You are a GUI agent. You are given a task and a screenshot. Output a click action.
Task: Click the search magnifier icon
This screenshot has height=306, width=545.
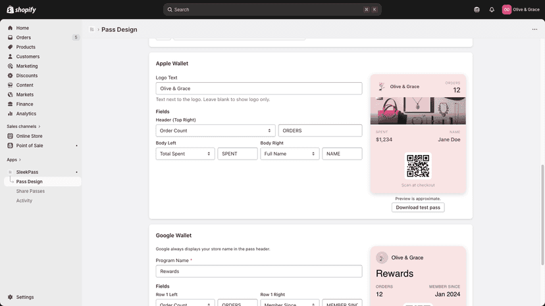pos(170,10)
